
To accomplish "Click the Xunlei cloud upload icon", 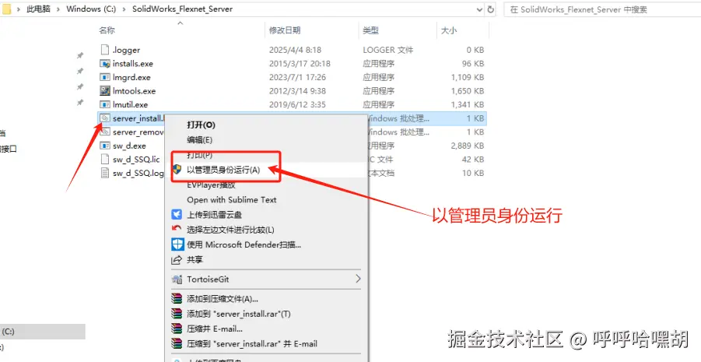I will tap(177, 215).
